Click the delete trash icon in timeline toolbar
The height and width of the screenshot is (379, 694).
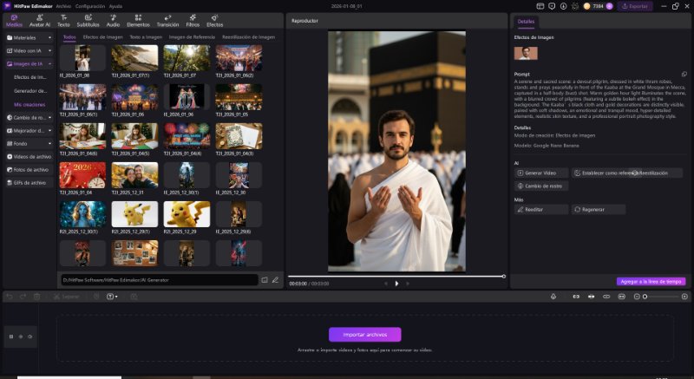(36, 297)
